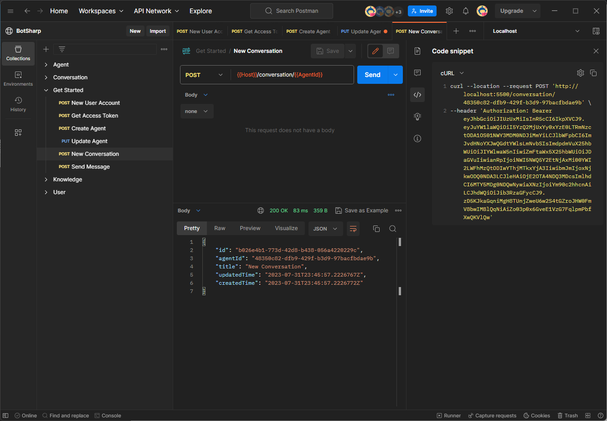Screen dimensions: 607x421
Task: Switch to the Raw response tab
Action: [220, 228]
